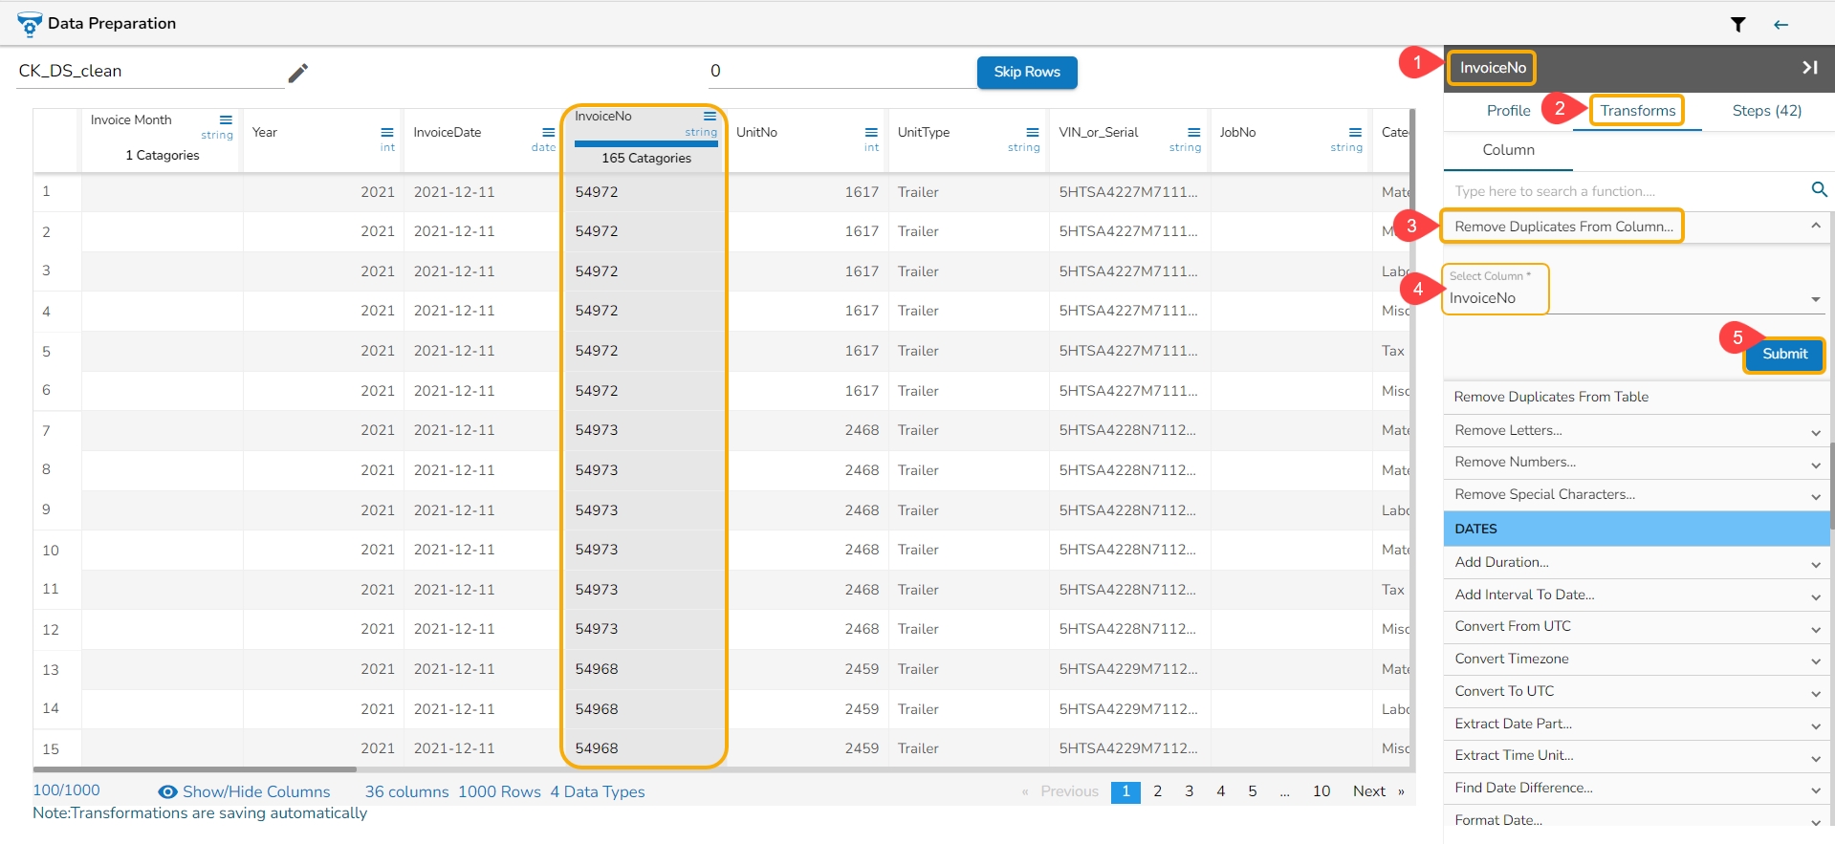Toggle Show/Hide Columns eye icon
The width and height of the screenshot is (1835, 844).
tap(167, 792)
